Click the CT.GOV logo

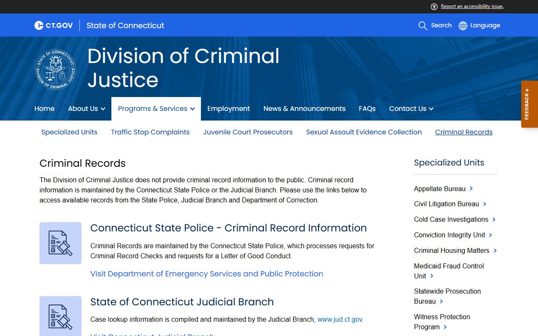pos(53,26)
